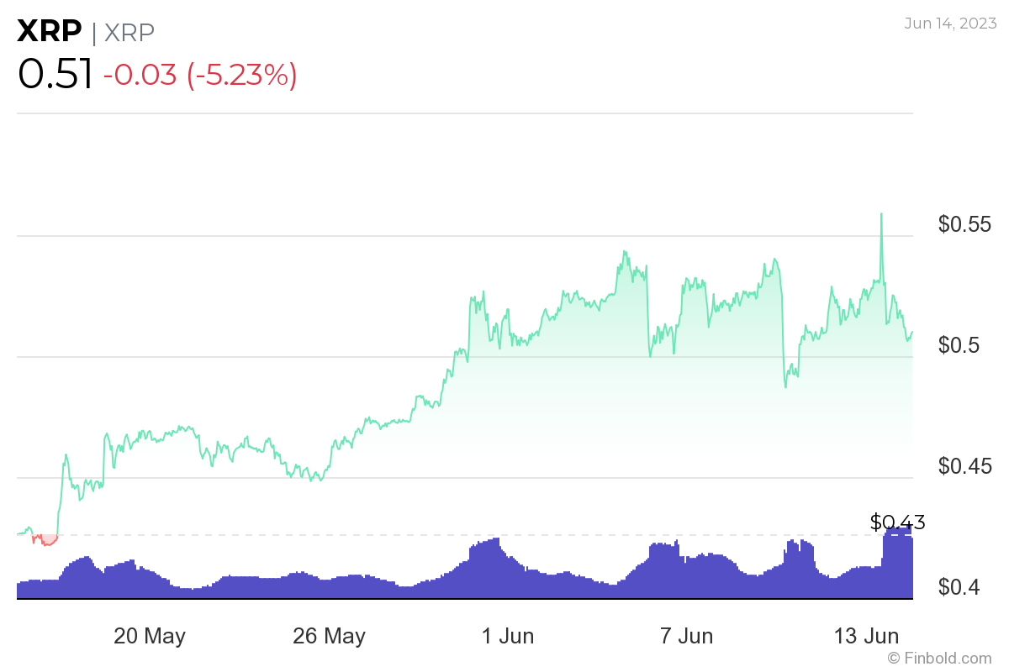Click the $0.43 opening price label

897,522
